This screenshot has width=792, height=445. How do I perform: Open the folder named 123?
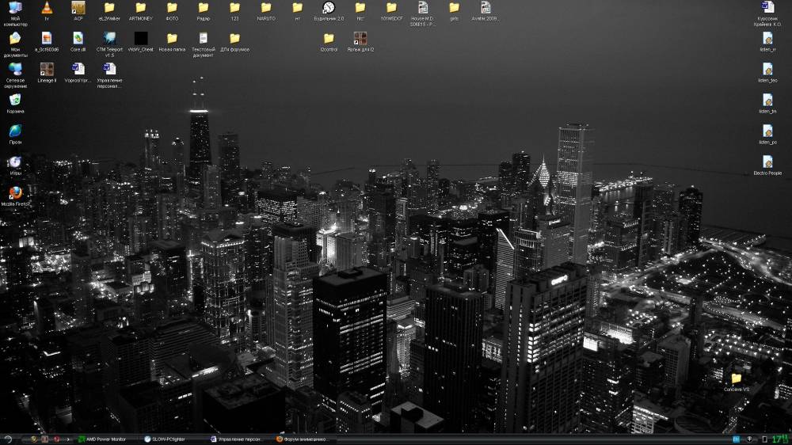pyautogui.click(x=234, y=8)
